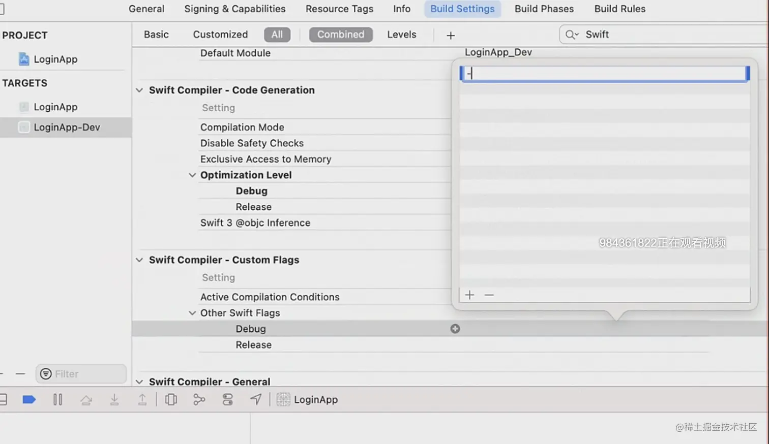Select the LoginApp target
The height and width of the screenshot is (444, 769).
pos(55,107)
